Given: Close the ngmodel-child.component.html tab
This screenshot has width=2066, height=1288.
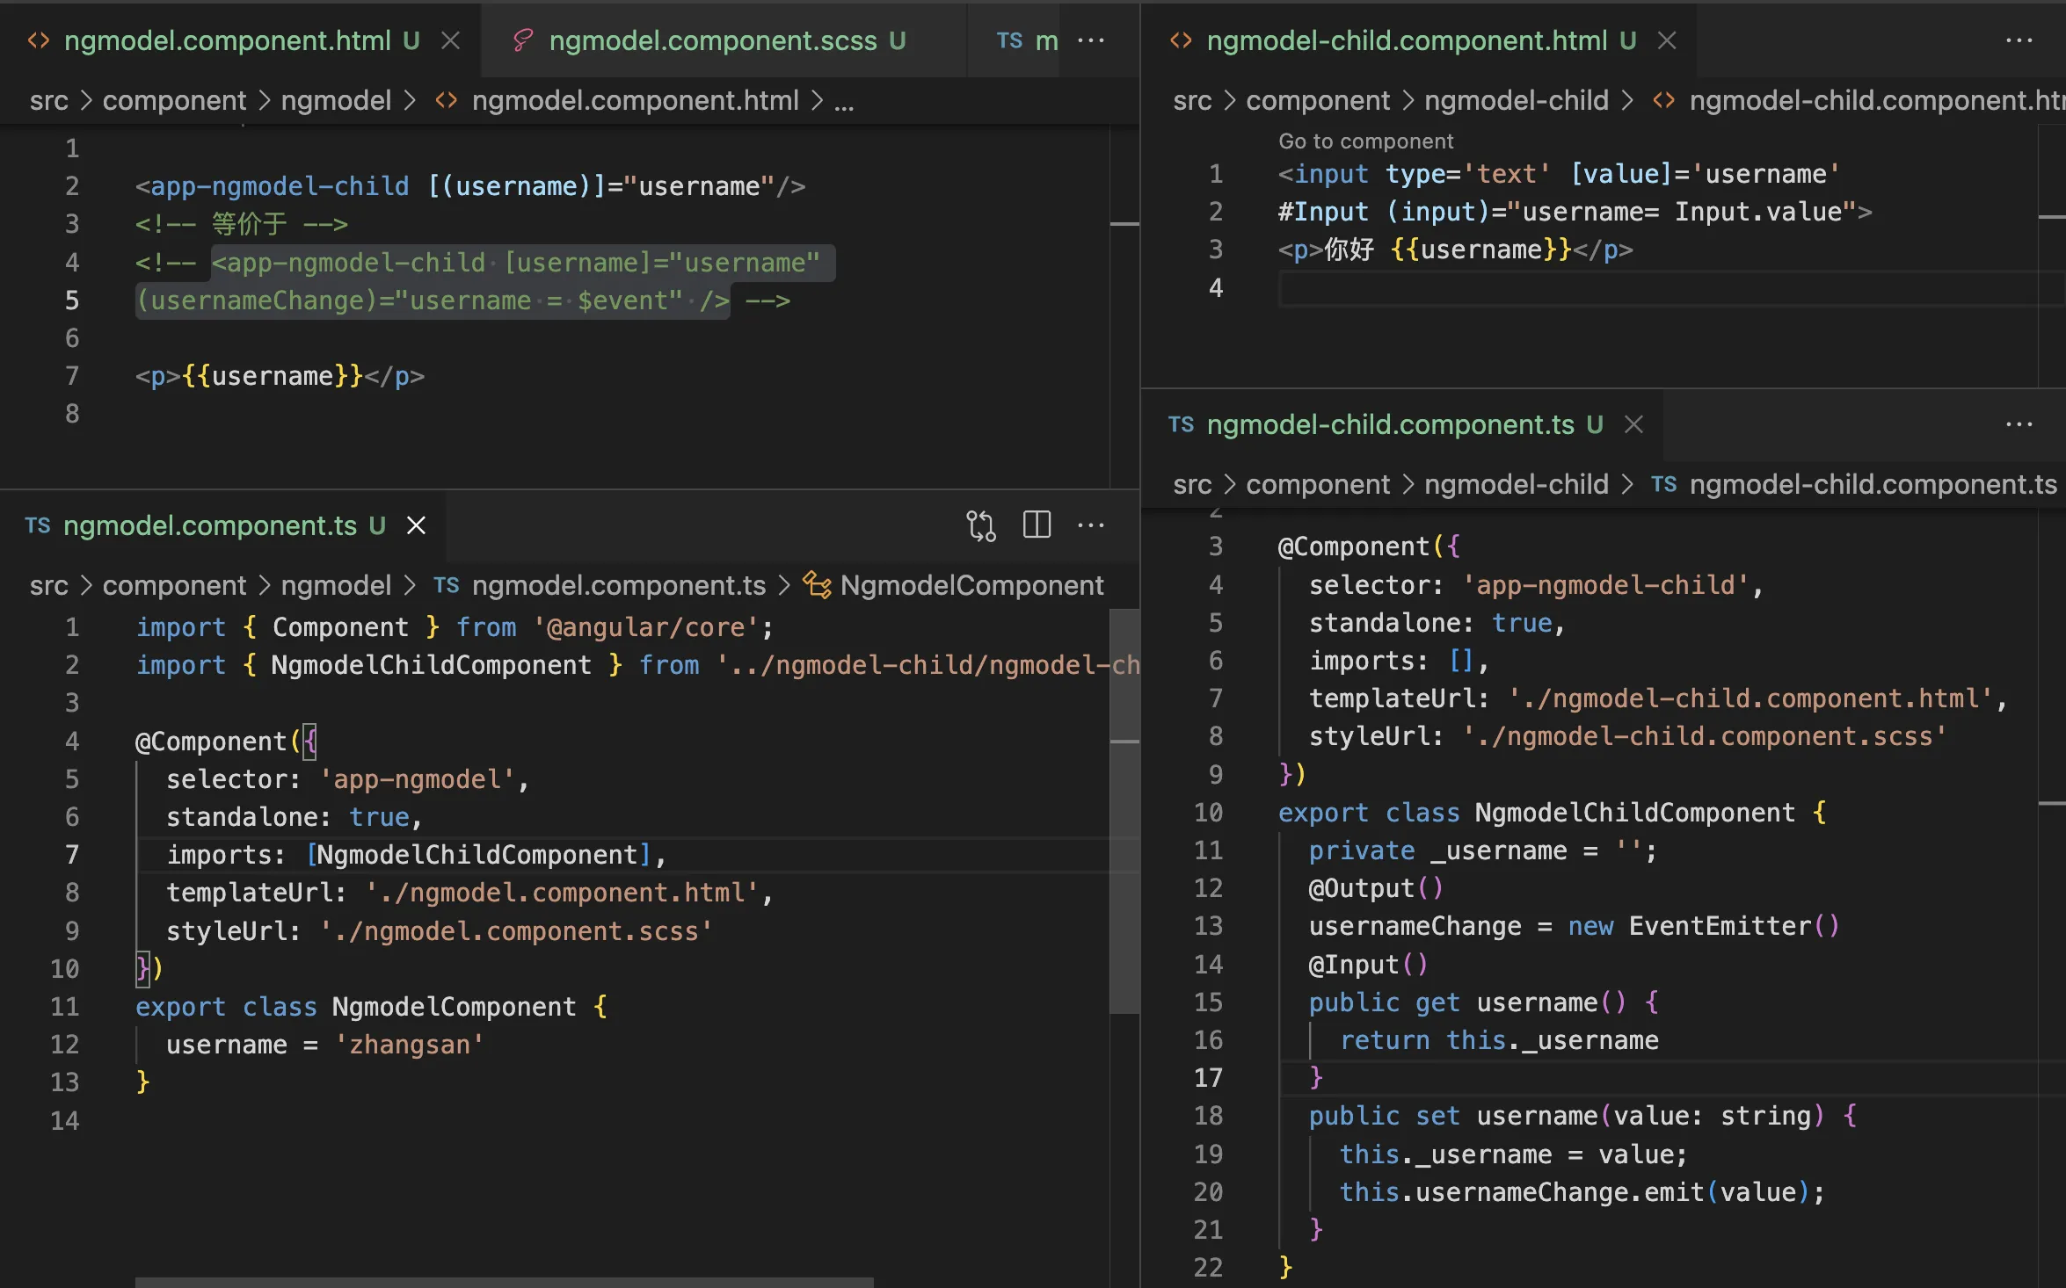Looking at the screenshot, I should 1666,40.
